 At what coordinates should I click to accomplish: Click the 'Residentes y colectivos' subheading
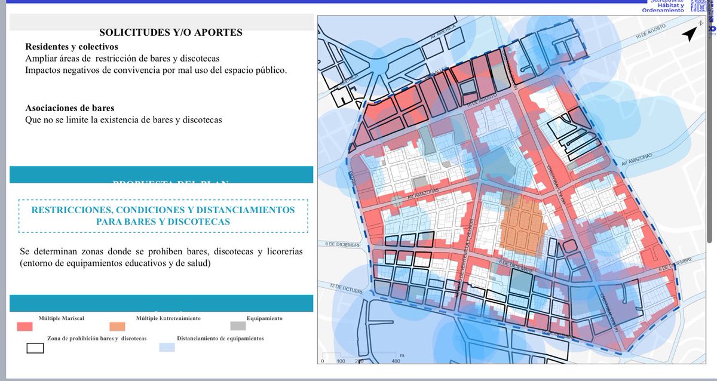[x=72, y=47]
